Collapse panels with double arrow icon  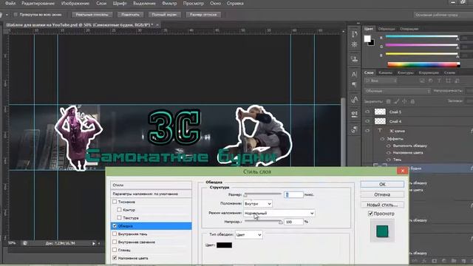coord(358,23)
